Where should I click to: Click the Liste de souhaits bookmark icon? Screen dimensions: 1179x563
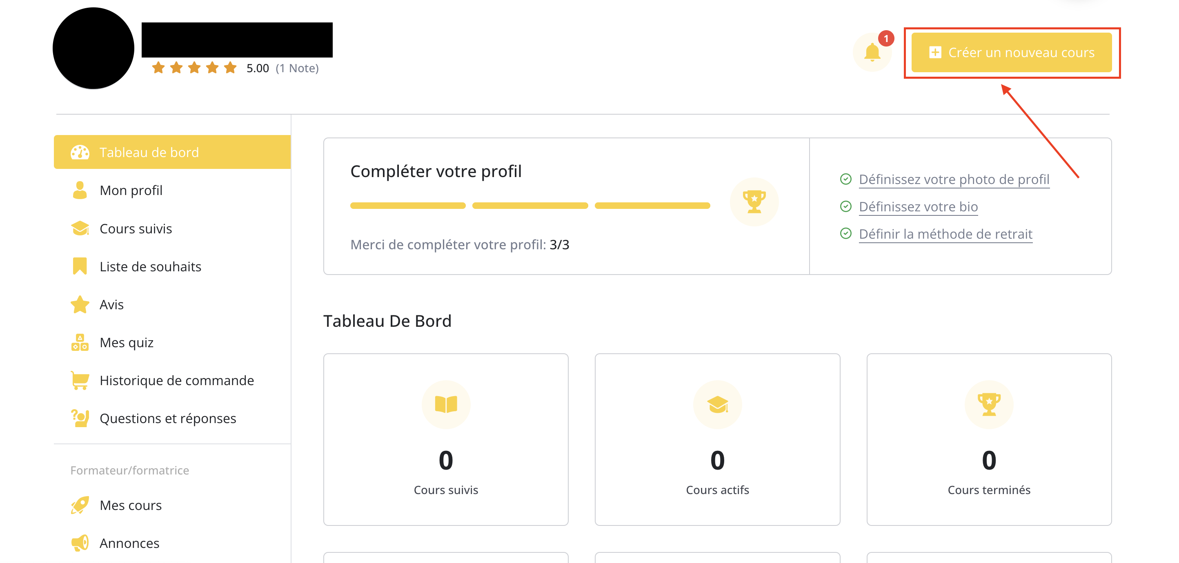[80, 266]
